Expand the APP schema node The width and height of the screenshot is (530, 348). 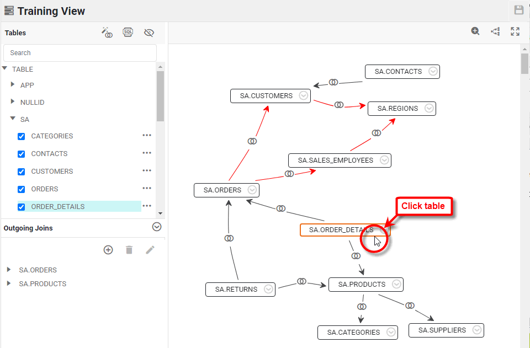click(x=13, y=85)
